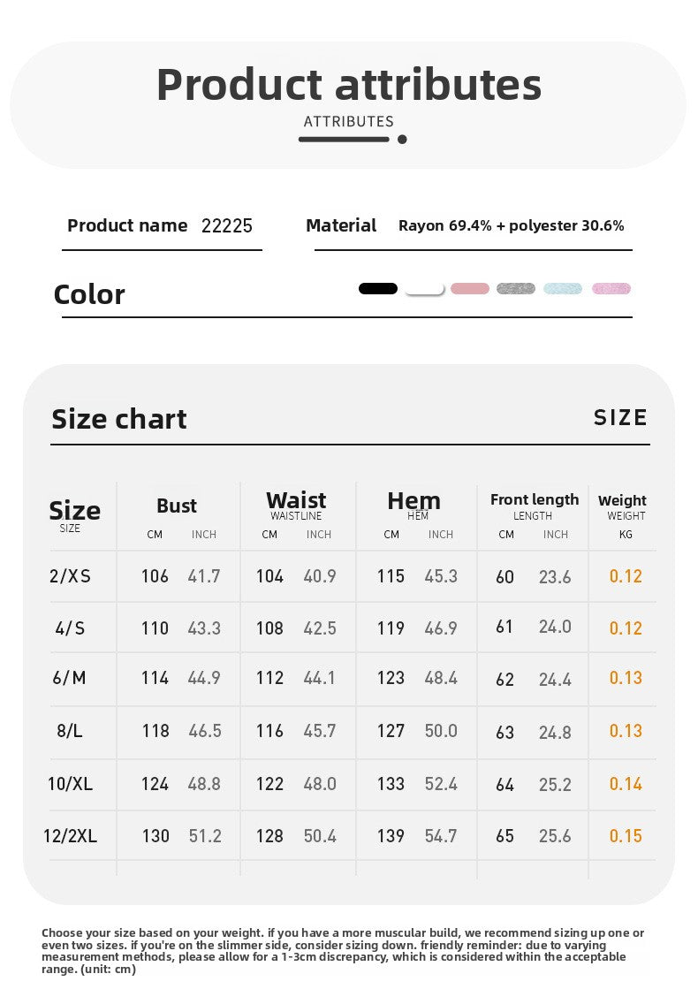Click the 0.15 weight value

(626, 836)
